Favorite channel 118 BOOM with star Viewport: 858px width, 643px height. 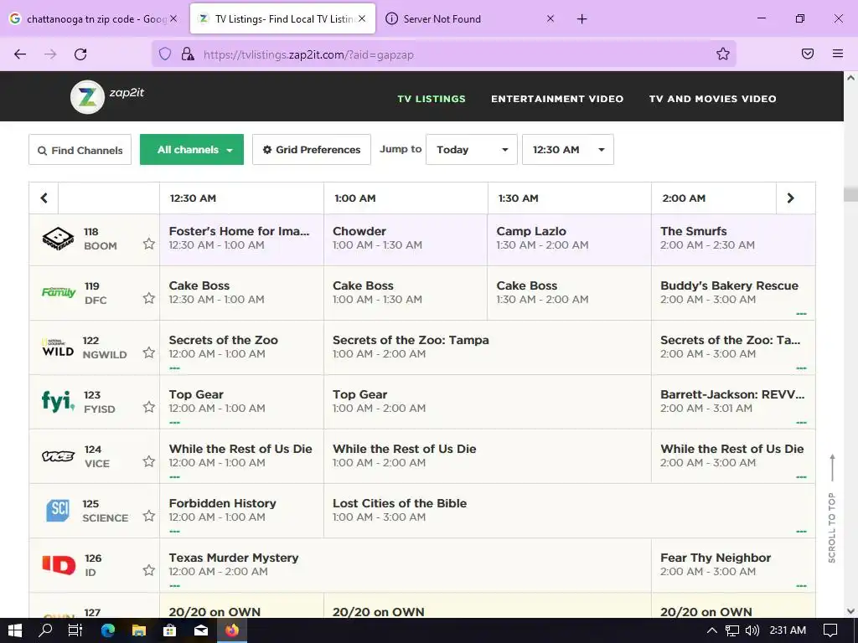pos(149,244)
